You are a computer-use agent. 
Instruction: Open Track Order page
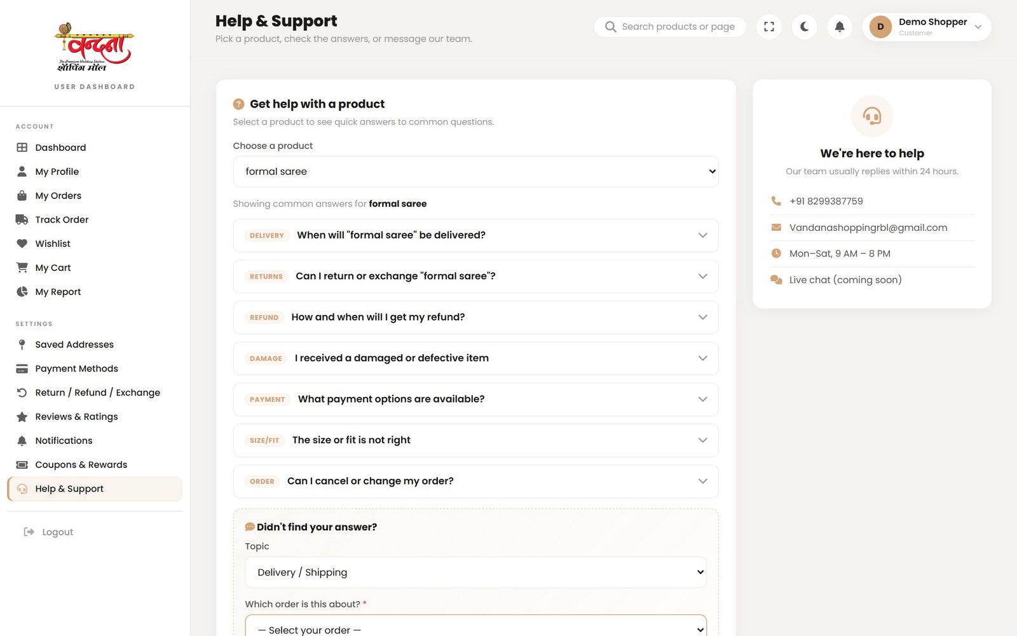tap(95, 220)
